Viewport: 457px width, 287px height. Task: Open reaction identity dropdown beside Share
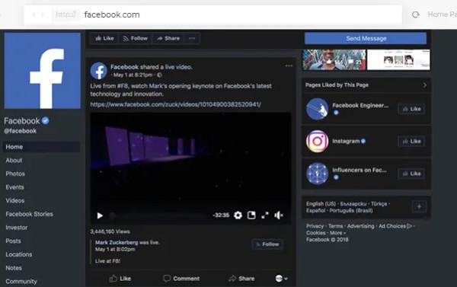click(x=281, y=279)
